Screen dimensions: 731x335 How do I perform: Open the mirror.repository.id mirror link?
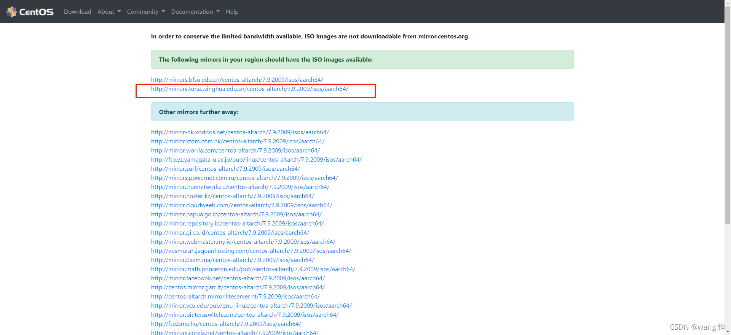tap(237, 224)
